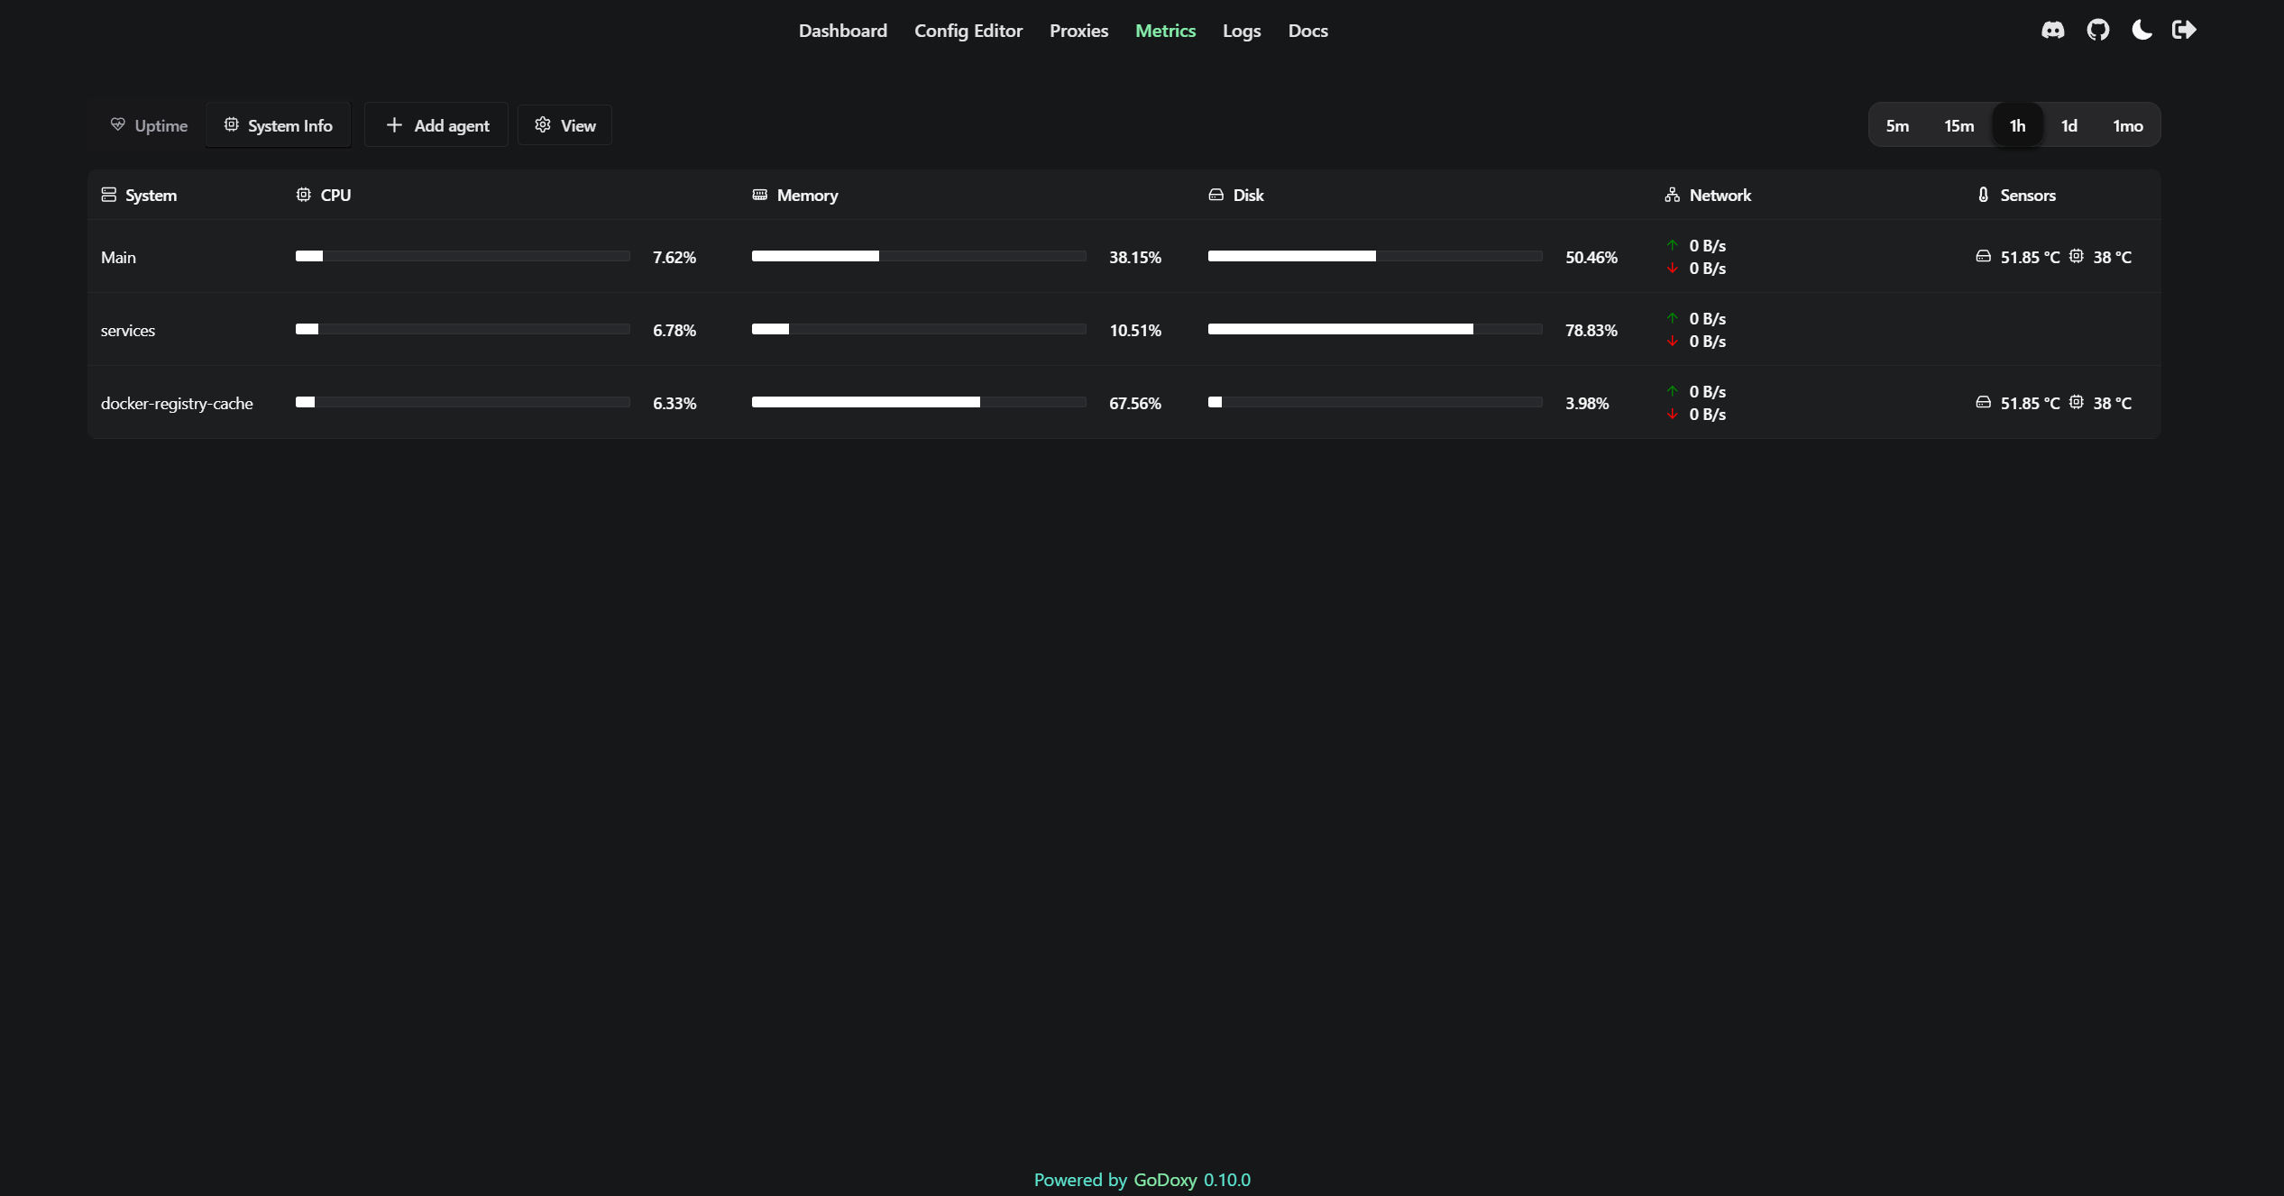The image size is (2284, 1196).
Task: Switch metrics range to 5m
Action: [x=1897, y=125]
